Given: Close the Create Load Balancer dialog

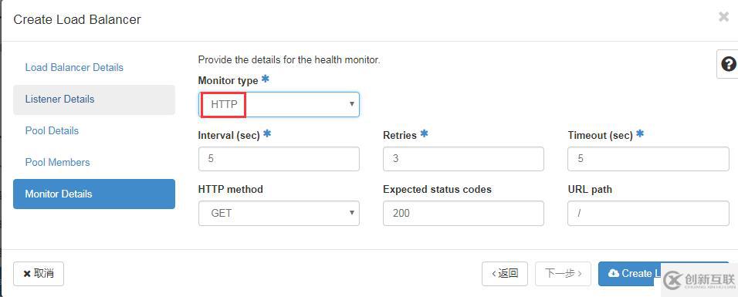Looking at the screenshot, I should [724, 18].
